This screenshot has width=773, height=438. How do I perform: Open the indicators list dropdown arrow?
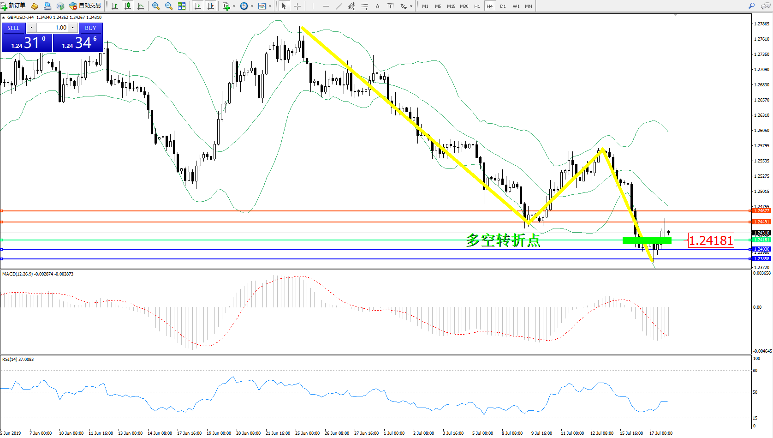pos(234,6)
